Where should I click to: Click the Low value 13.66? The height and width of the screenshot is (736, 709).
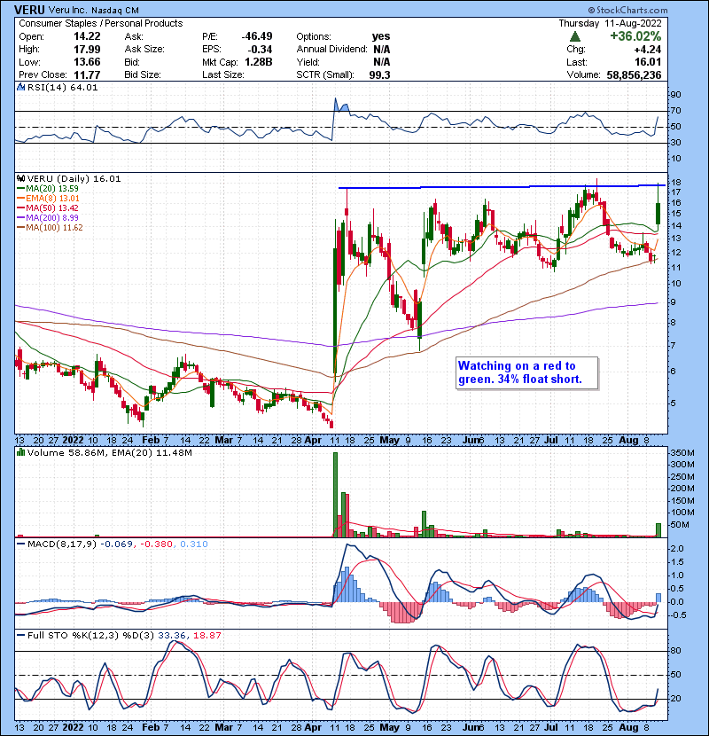[x=87, y=62]
